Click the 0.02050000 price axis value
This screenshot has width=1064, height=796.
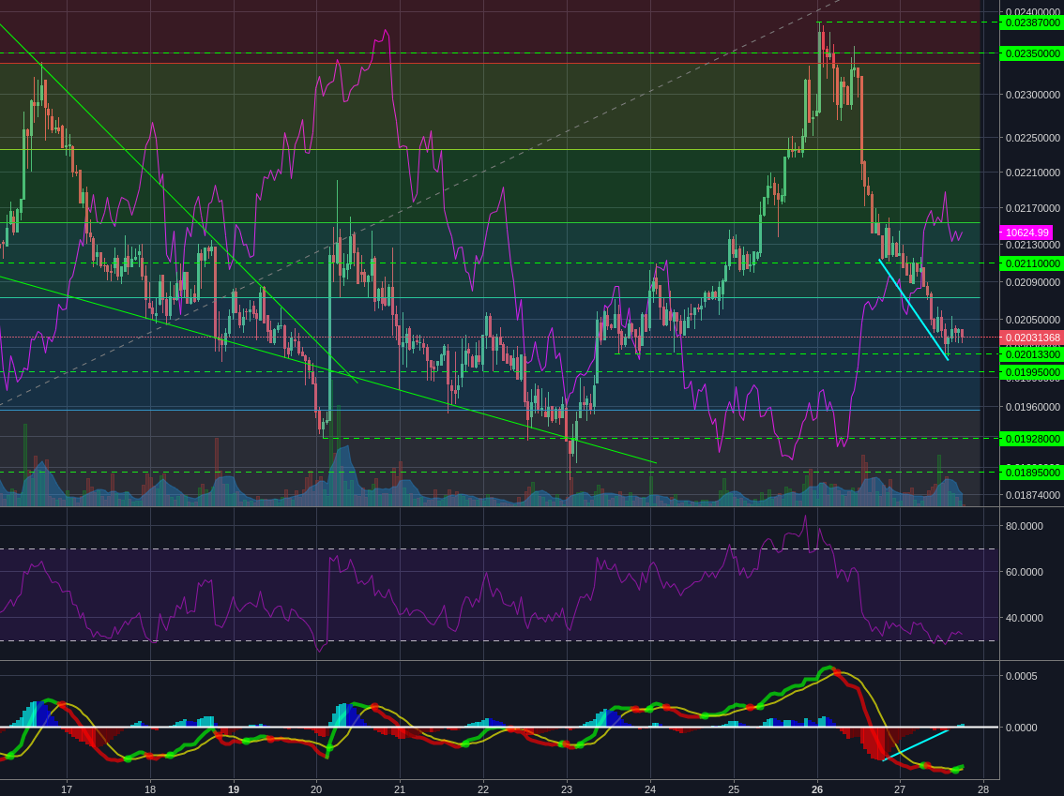click(1032, 320)
